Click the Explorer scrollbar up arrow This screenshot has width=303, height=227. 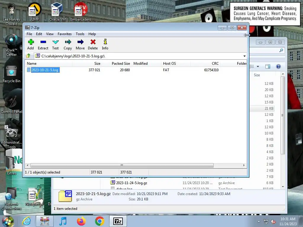283,74
